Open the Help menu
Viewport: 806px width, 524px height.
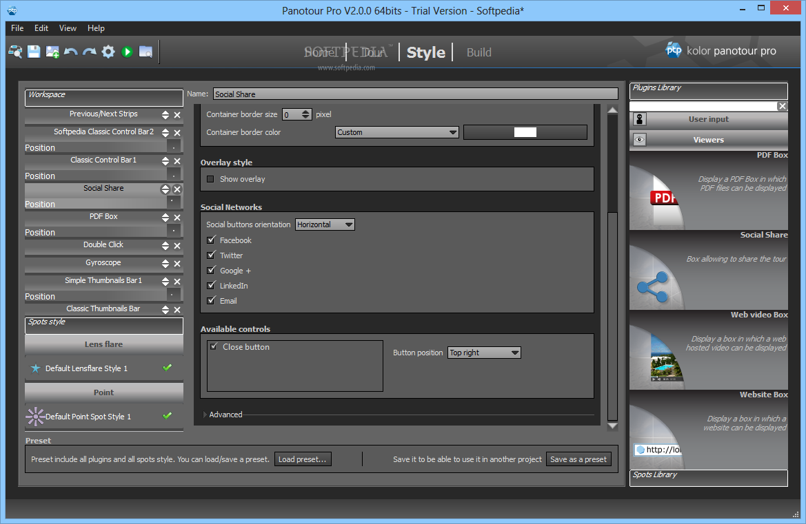tap(96, 28)
